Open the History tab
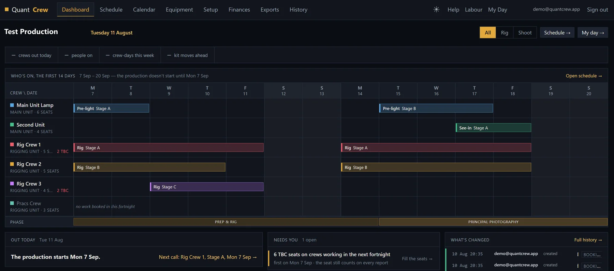The height and width of the screenshot is (271, 614). [298, 10]
